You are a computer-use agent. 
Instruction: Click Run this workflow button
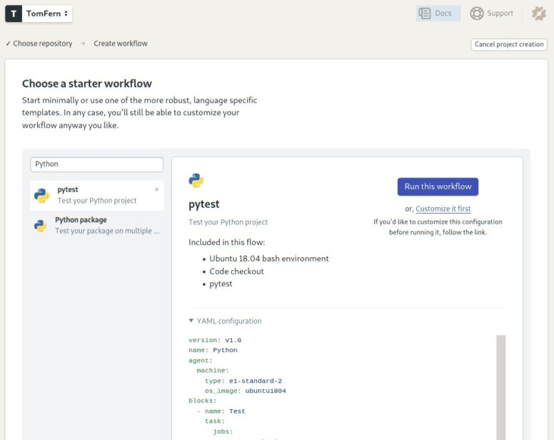point(438,186)
